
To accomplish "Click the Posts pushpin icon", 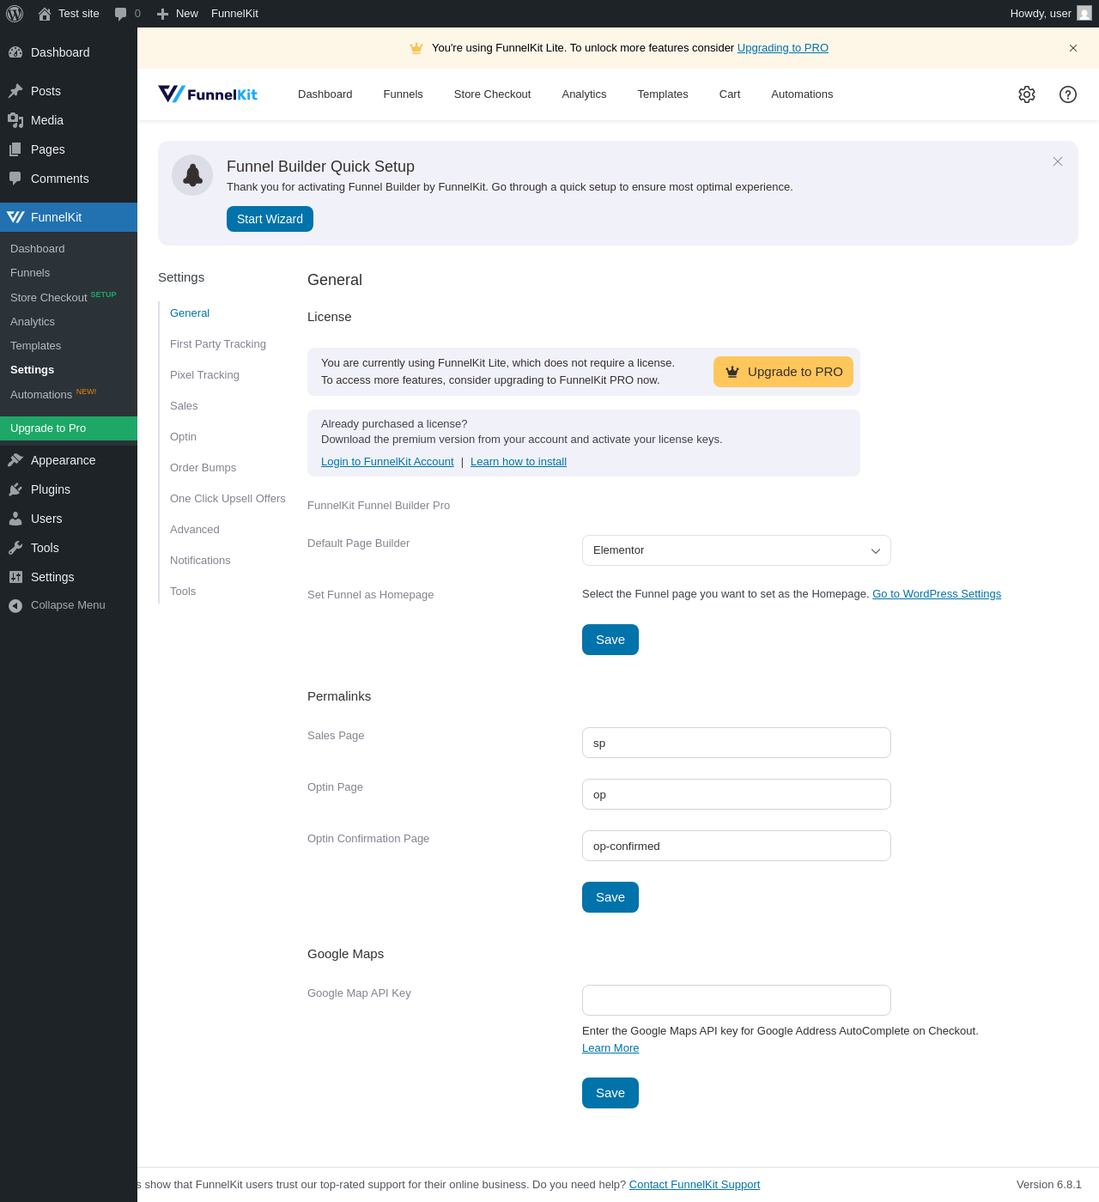I will tap(15, 91).
